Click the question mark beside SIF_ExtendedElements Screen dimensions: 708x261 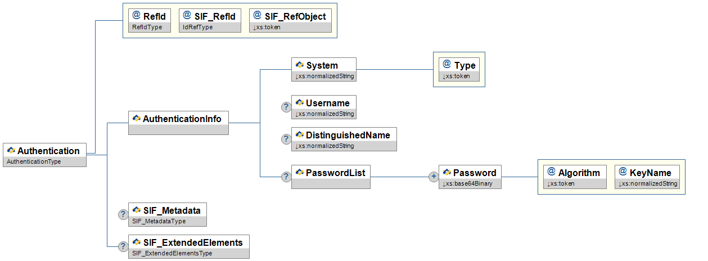coord(123,246)
